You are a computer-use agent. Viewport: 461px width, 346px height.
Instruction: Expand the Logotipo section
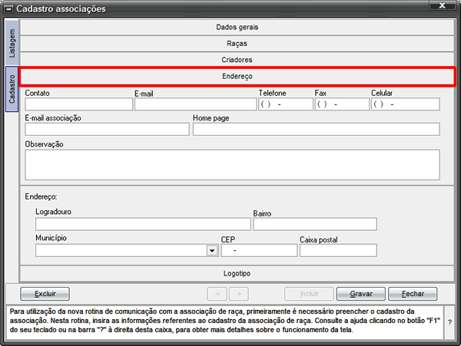(237, 274)
